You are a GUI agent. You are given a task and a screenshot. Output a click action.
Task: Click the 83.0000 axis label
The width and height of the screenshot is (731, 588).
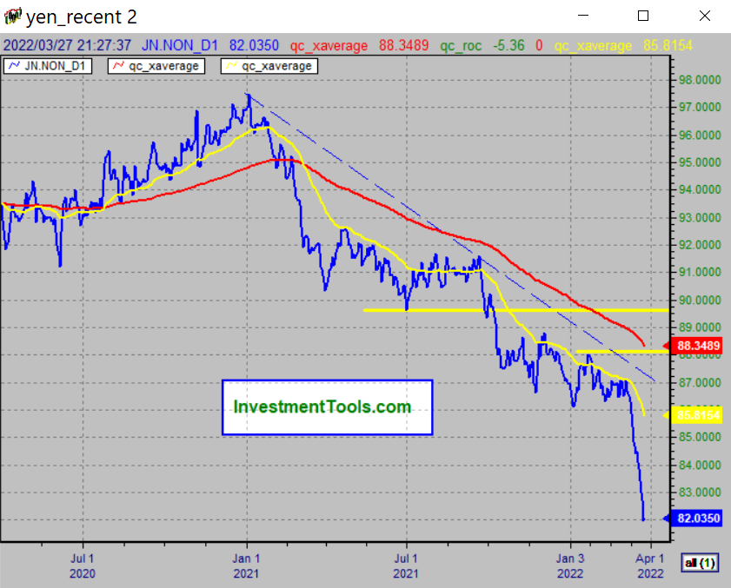click(x=700, y=492)
